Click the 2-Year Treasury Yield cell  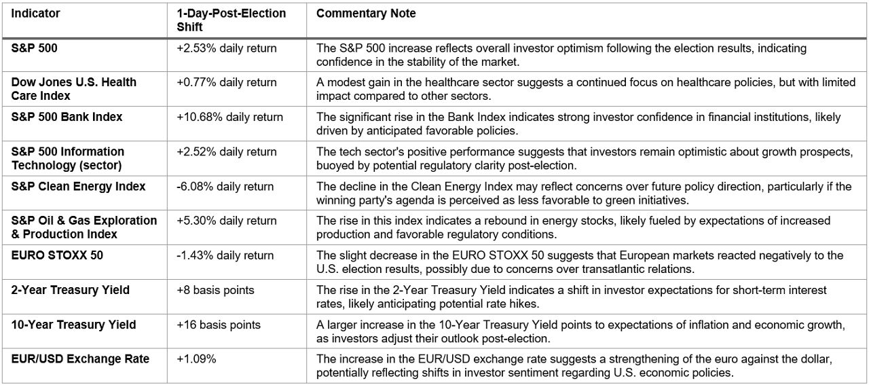point(71,290)
